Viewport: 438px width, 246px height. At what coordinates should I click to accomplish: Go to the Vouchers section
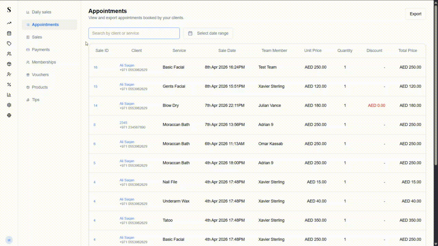40,74
